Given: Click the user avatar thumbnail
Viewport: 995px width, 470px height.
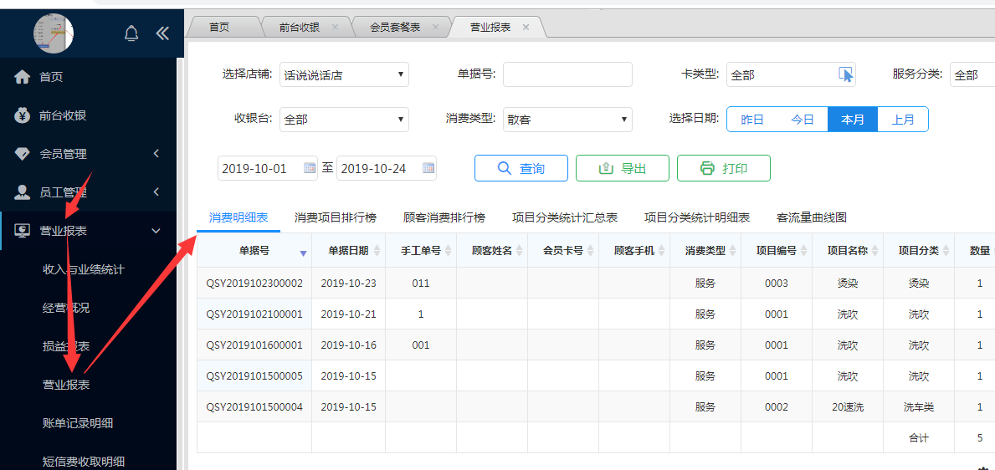Looking at the screenshot, I should (54, 33).
